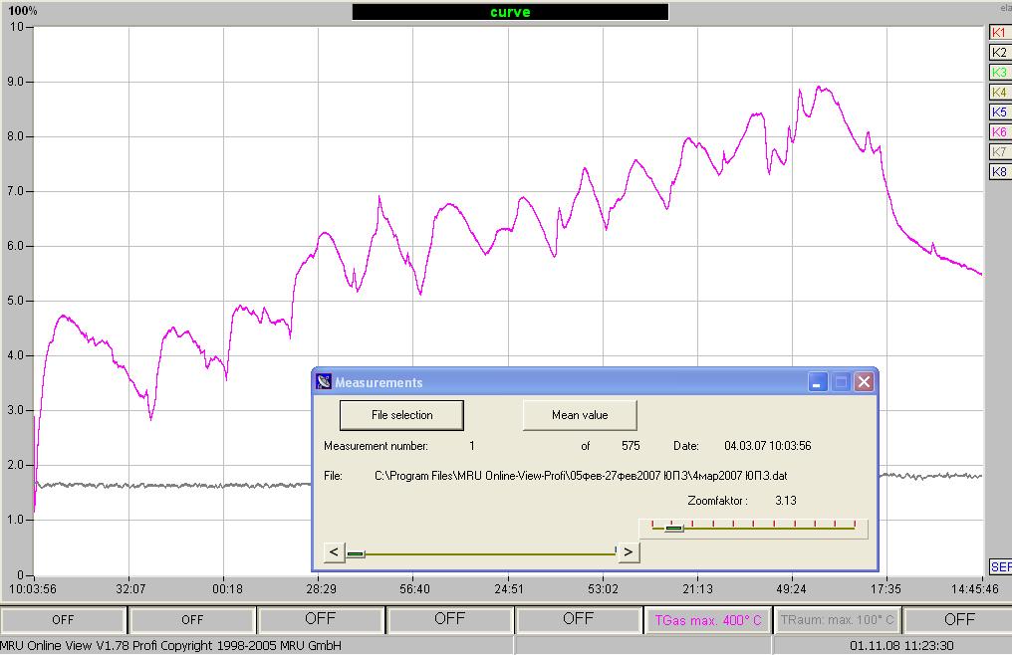Click the Zoomfaktor slider handle
1012x655 pixels.
[x=674, y=529]
